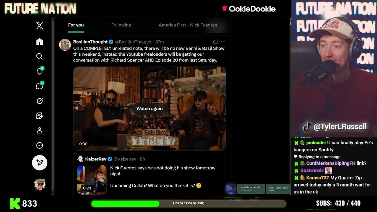This screenshot has width=377, height=212.
Task: Click the Goatweedx chat username
Action: (x=312, y=170)
